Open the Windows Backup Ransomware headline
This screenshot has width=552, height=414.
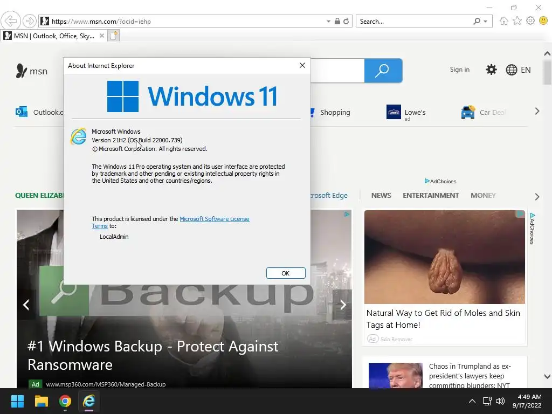click(153, 355)
